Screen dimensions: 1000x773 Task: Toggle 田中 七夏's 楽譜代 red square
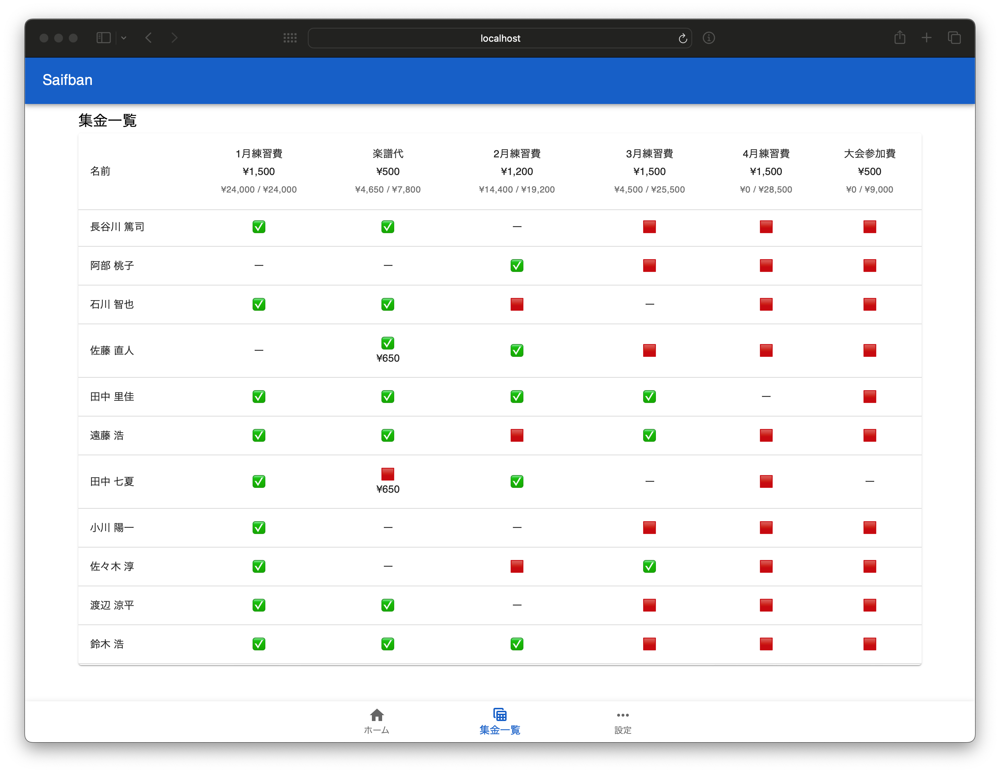coord(387,474)
